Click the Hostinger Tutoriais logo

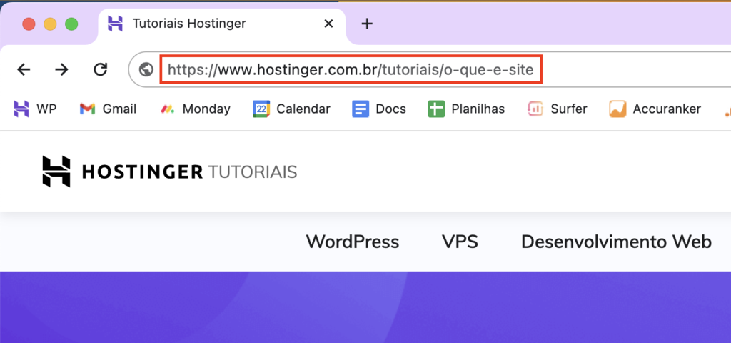[170, 171]
